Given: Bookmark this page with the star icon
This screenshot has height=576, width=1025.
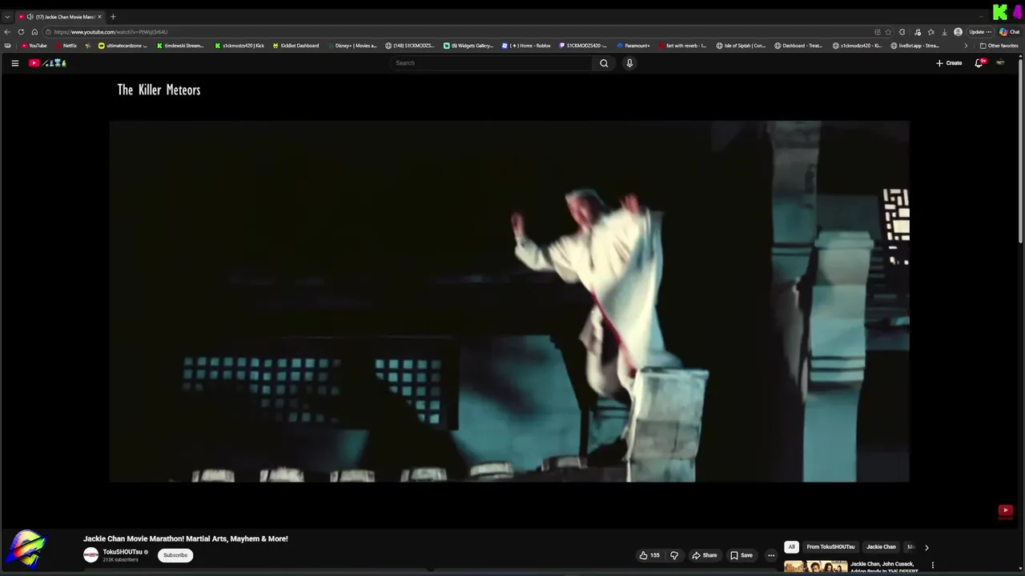Looking at the screenshot, I should (888, 32).
